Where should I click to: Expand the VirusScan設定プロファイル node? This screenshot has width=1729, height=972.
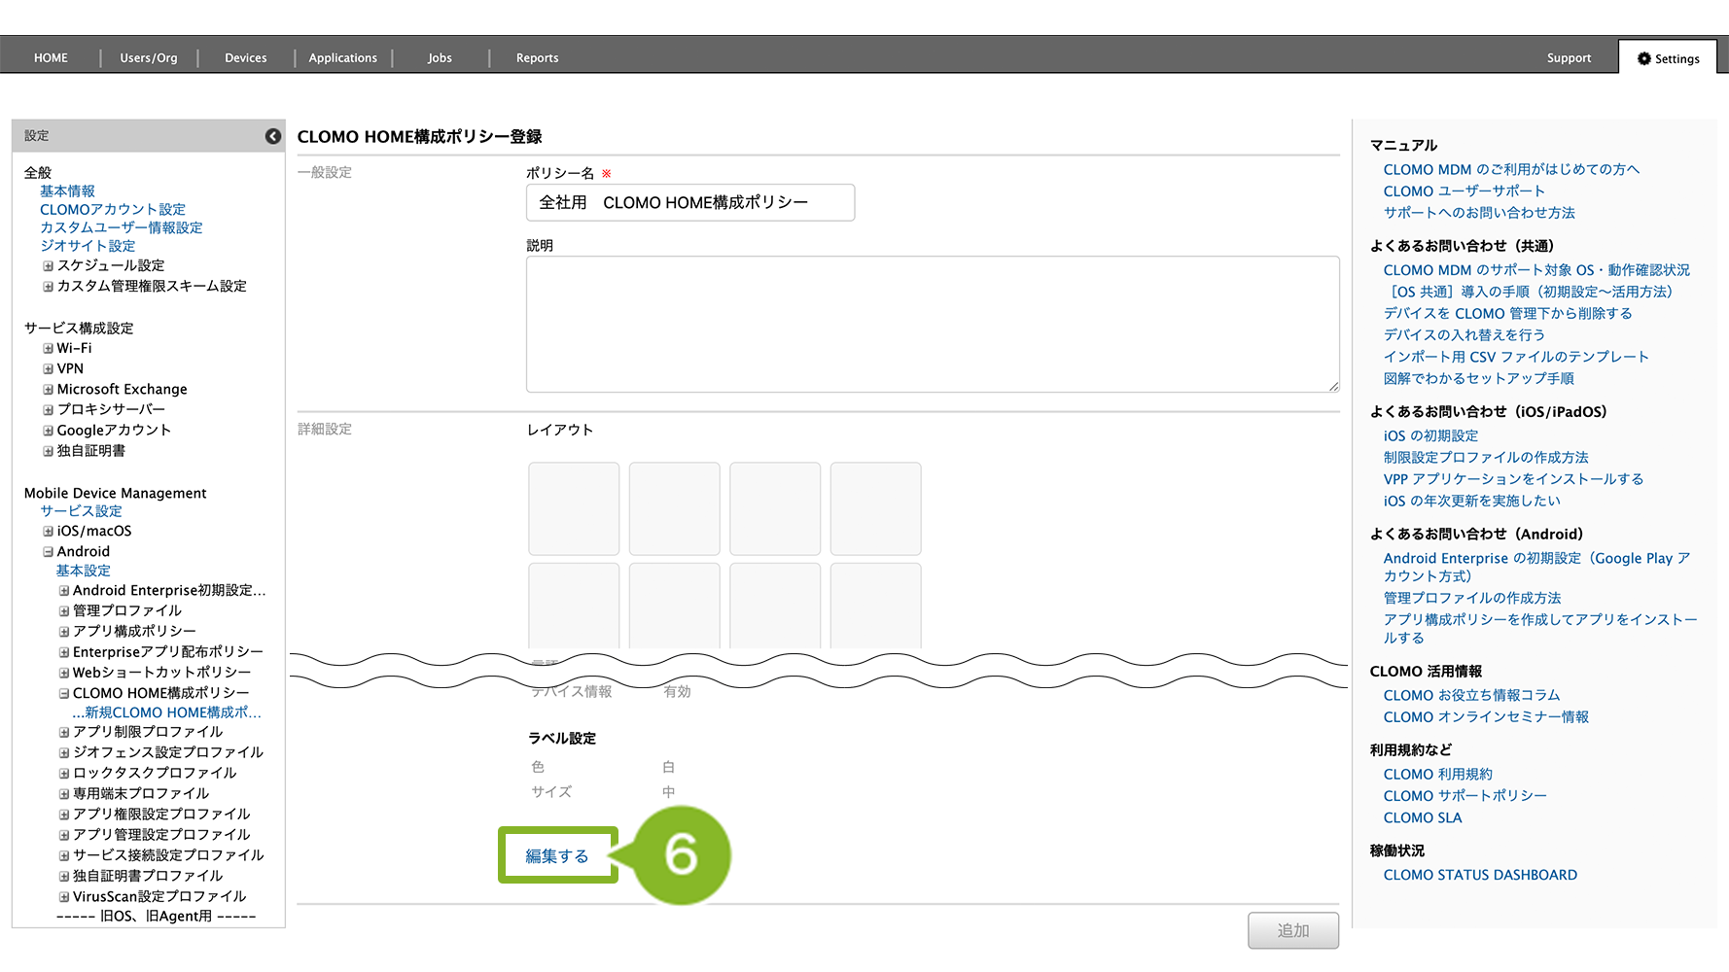pos(64,897)
